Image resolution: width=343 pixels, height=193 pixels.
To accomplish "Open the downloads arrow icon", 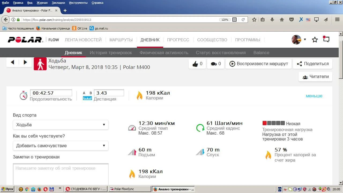I will pyautogui.click(x=272, y=20).
